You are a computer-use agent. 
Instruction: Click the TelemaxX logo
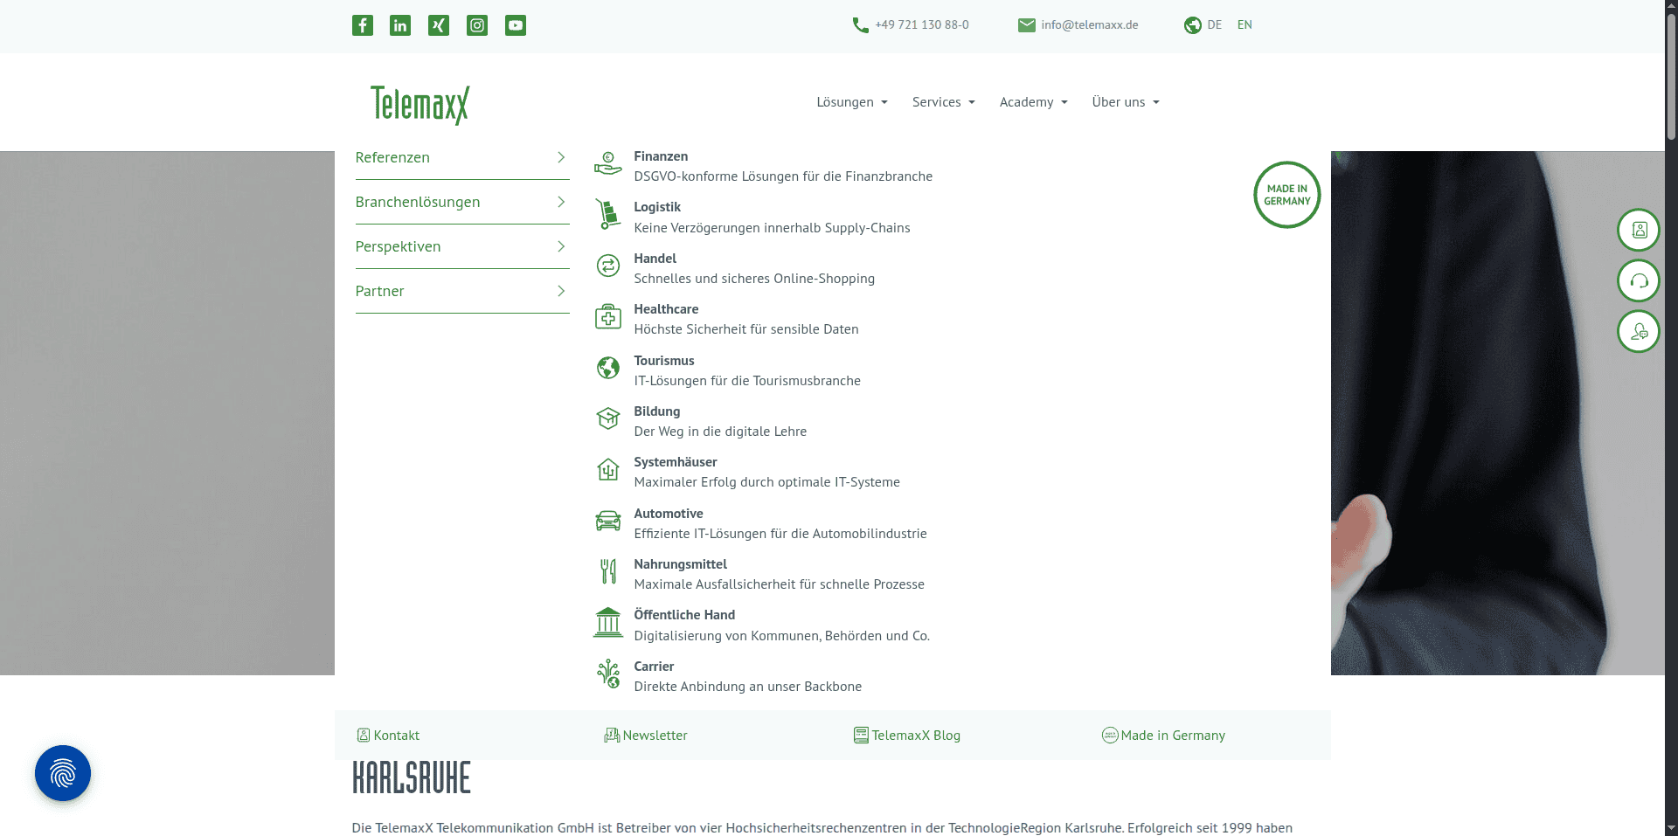pyautogui.click(x=420, y=105)
